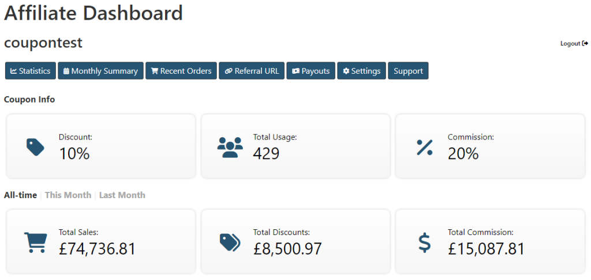This screenshot has height=280, width=591.
Task: Click the Support button
Action: (x=408, y=71)
